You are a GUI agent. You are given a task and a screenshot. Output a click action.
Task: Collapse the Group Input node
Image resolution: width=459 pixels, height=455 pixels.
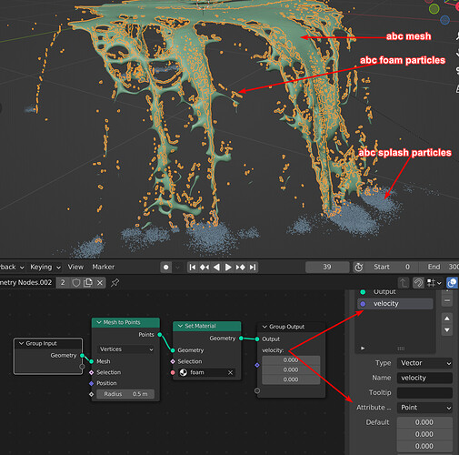pos(22,343)
